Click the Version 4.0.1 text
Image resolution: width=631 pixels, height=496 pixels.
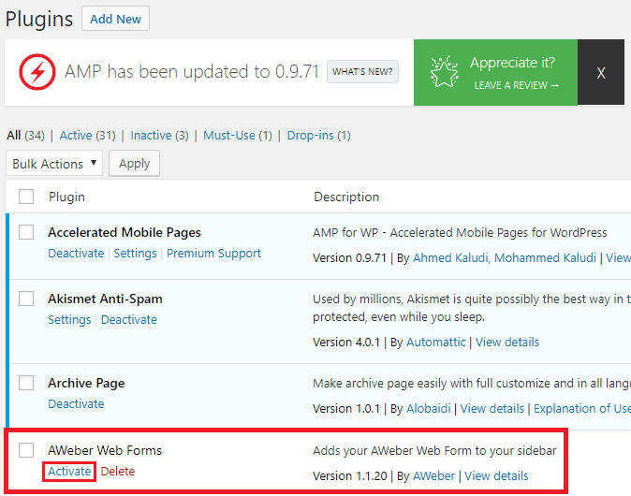(346, 342)
